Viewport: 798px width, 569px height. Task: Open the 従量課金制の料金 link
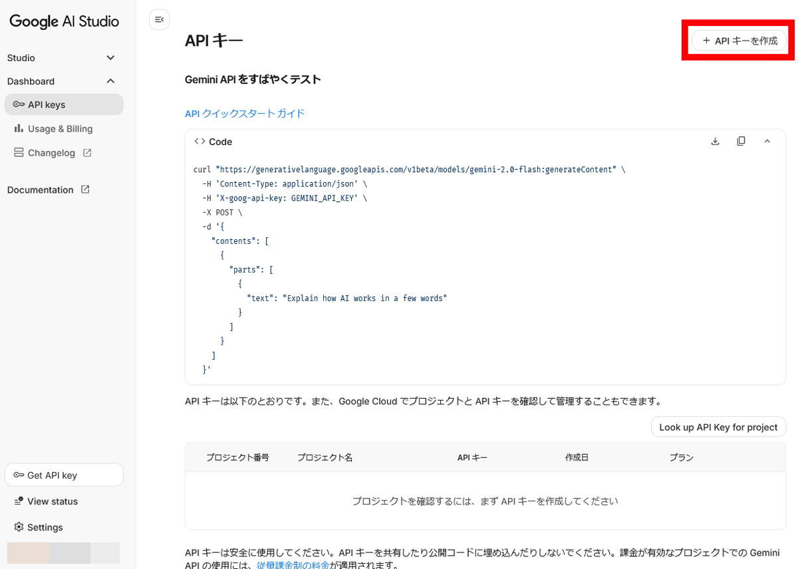click(293, 565)
